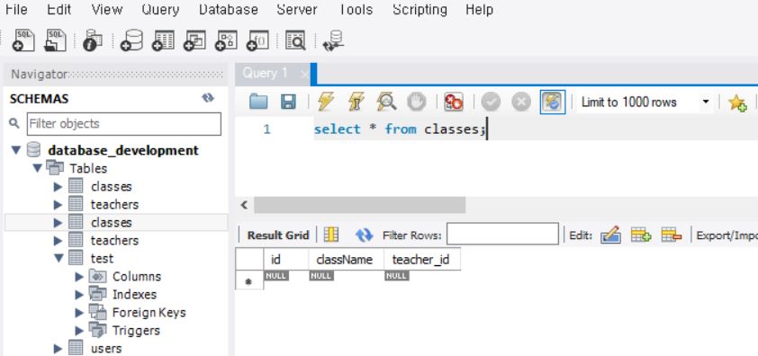Toggle wrap cell content in result grid
Image resolution: width=758 pixels, height=356 pixels.
[331, 235]
